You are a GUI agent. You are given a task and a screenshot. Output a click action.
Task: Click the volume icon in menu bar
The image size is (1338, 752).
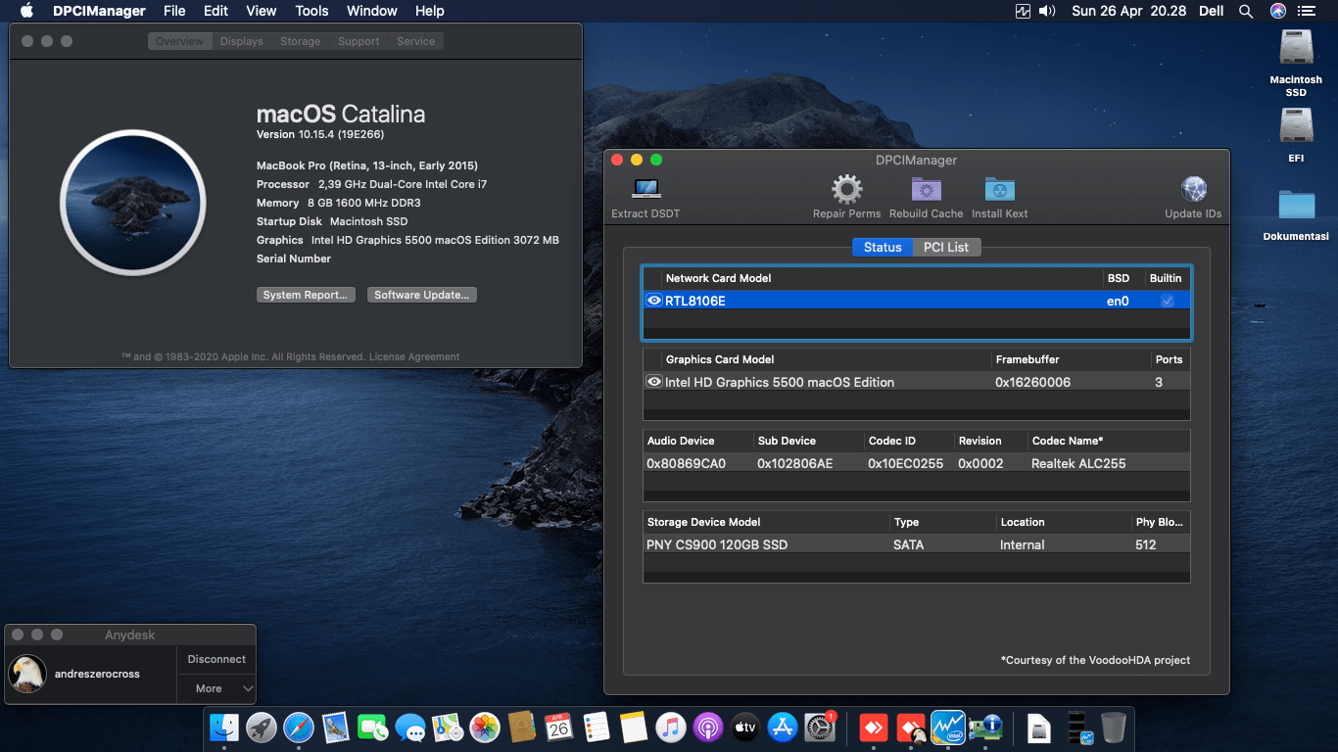[1047, 11]
